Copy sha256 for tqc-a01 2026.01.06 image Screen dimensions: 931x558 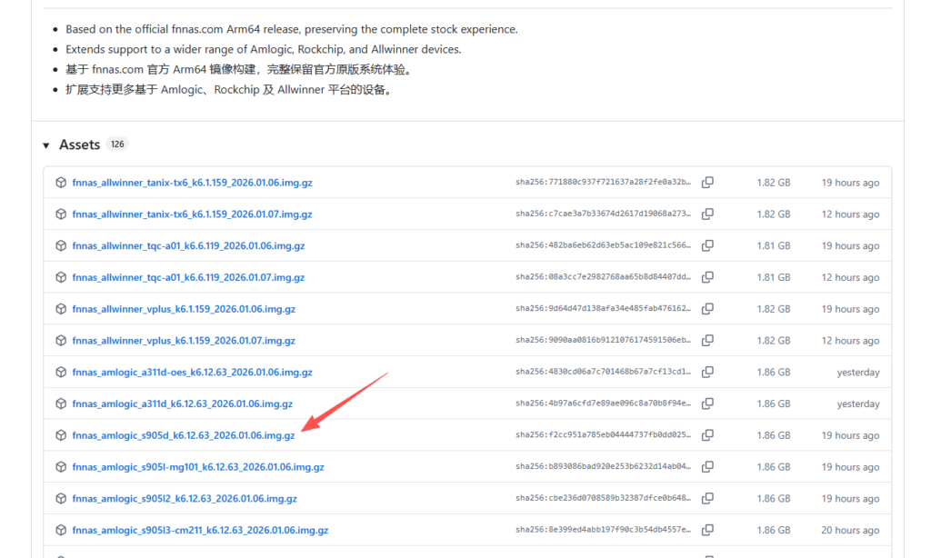pyautogui.click(x=707, y=246)
